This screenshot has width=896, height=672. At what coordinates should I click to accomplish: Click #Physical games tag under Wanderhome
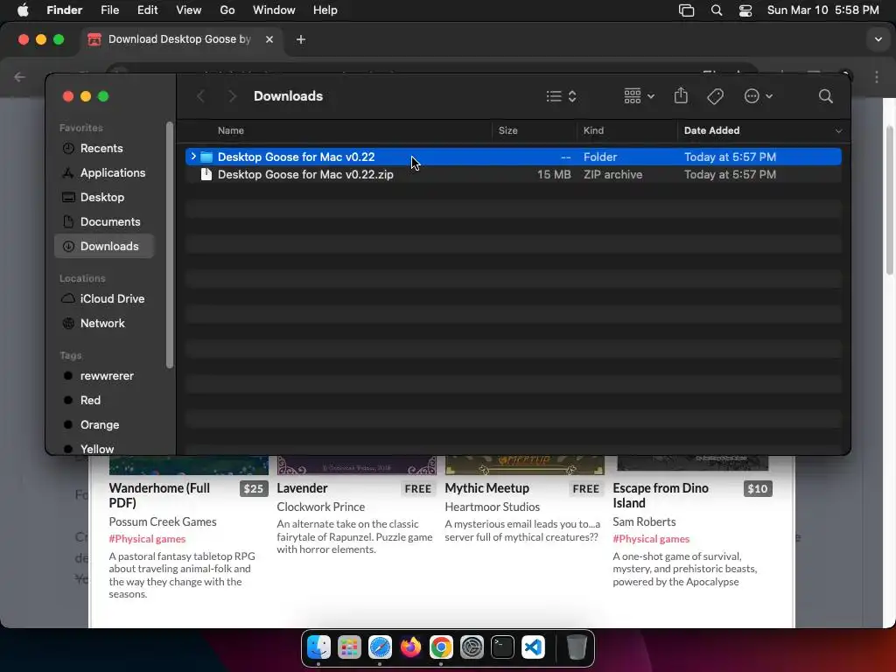(147, 539)
